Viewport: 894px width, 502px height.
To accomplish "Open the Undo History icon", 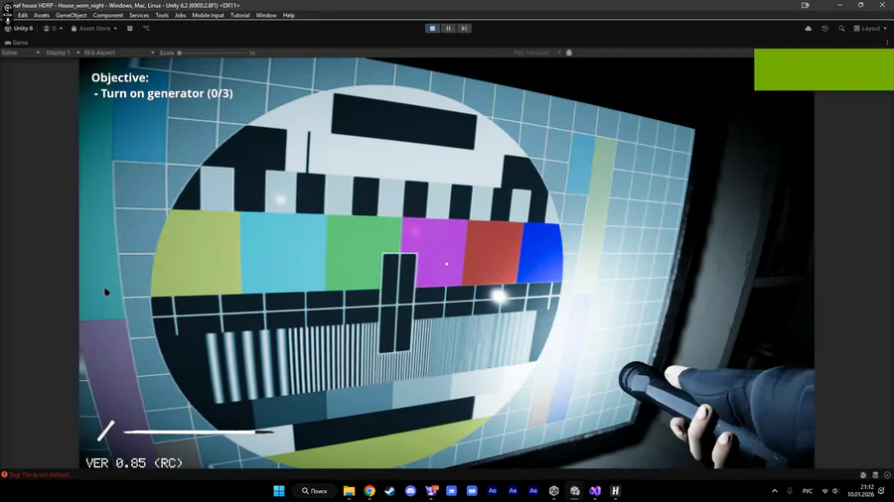I will (x=825, y=29).
